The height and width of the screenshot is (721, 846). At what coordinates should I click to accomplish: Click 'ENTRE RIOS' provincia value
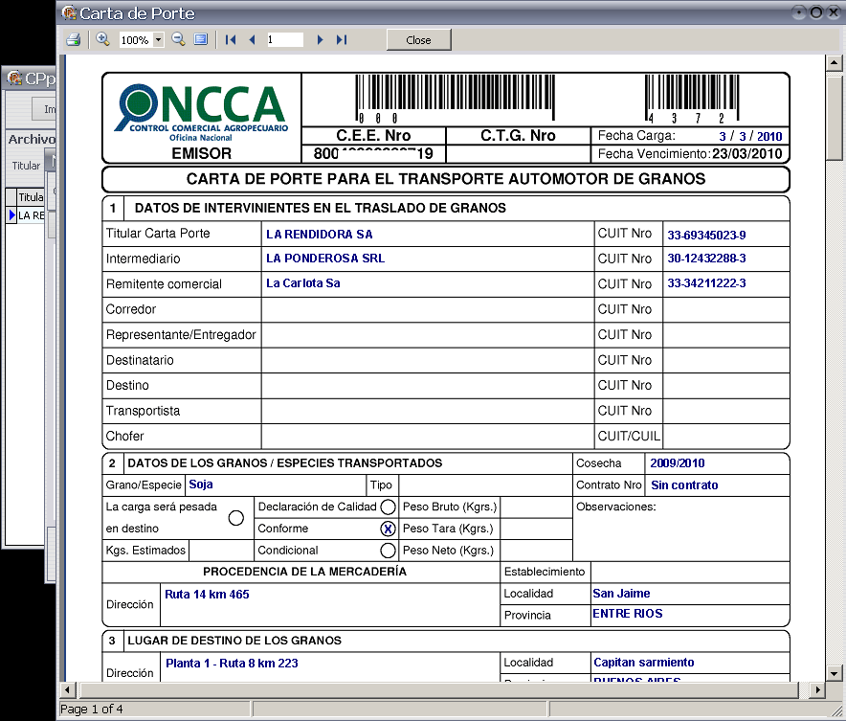(x=628, y=614)
